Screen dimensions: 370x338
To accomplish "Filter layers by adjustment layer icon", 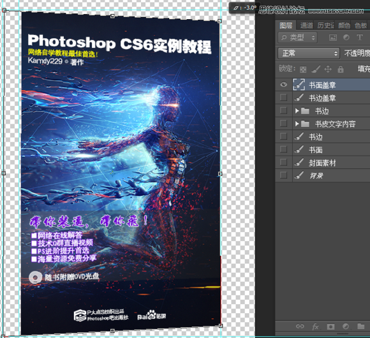I will click(x=346, y=38).
